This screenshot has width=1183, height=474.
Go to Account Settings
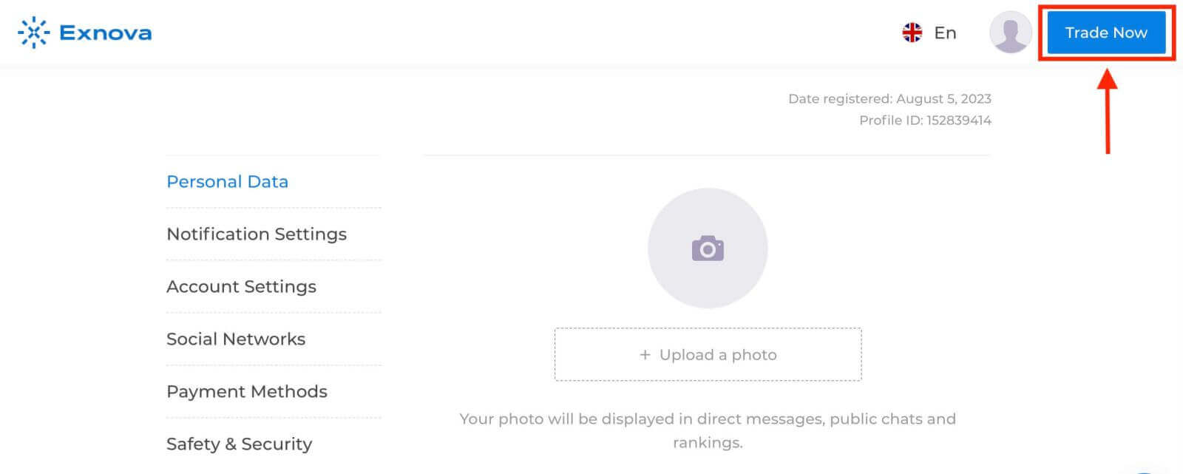241,287
